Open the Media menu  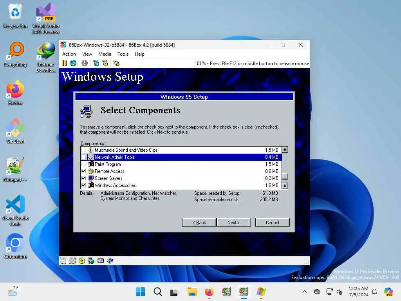(105, 54)
